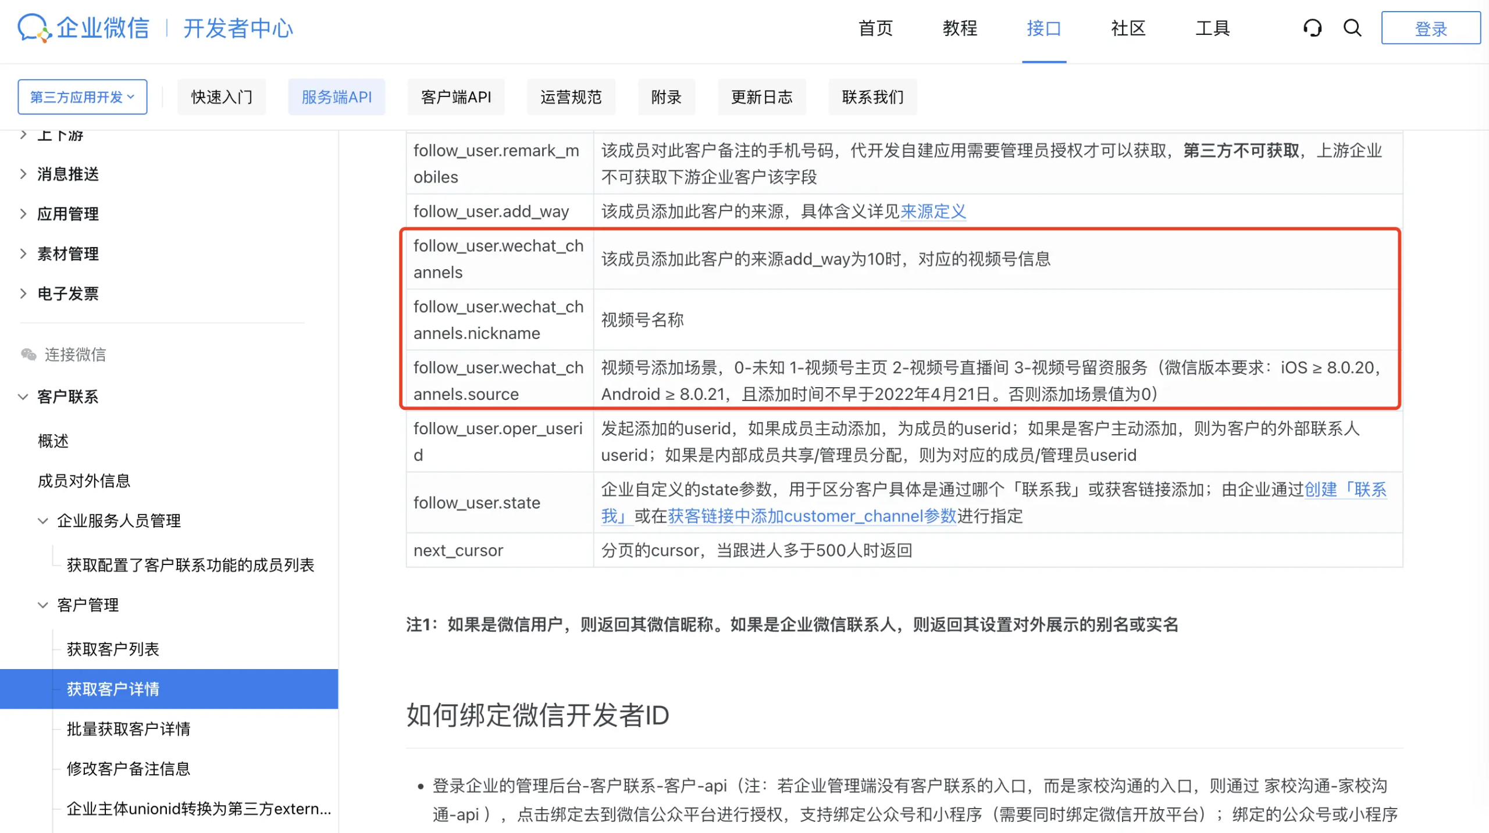
Task: Expand the 电子发票 section
Action: point(23,294)
